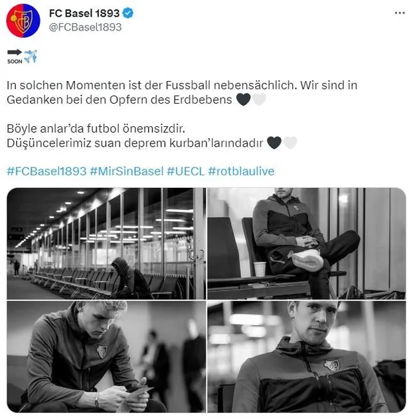409x419 pixels.
Task: Open photo of blond player holding cards
Action: [106, 357]
